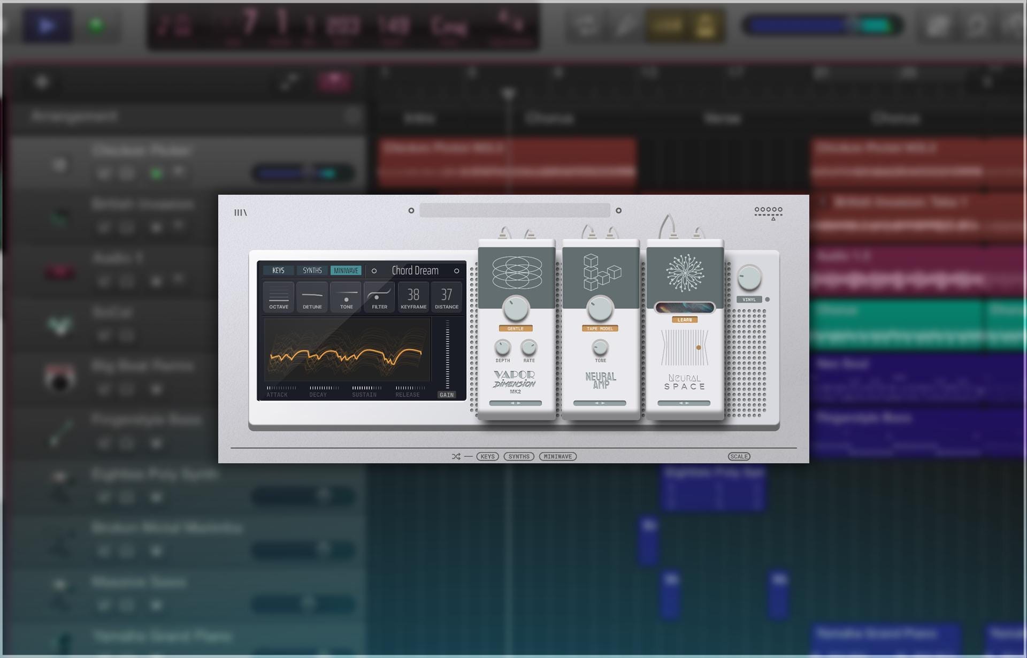The image size is (1027, 658).
Task: Toggle the Neural Space radial tree icon
Action: click(x=685, y=273)
